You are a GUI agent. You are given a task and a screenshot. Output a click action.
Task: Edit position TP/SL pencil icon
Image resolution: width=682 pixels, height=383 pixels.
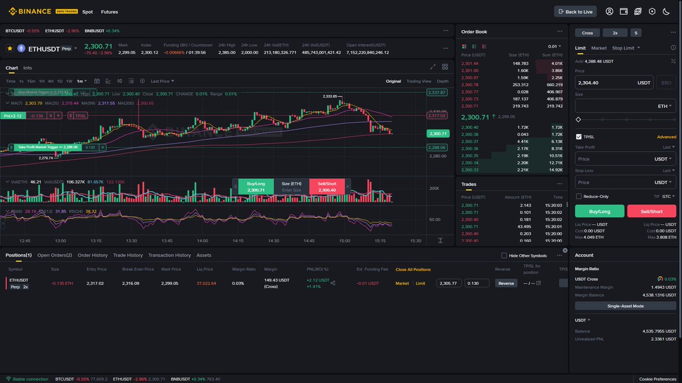click(539, 283)
